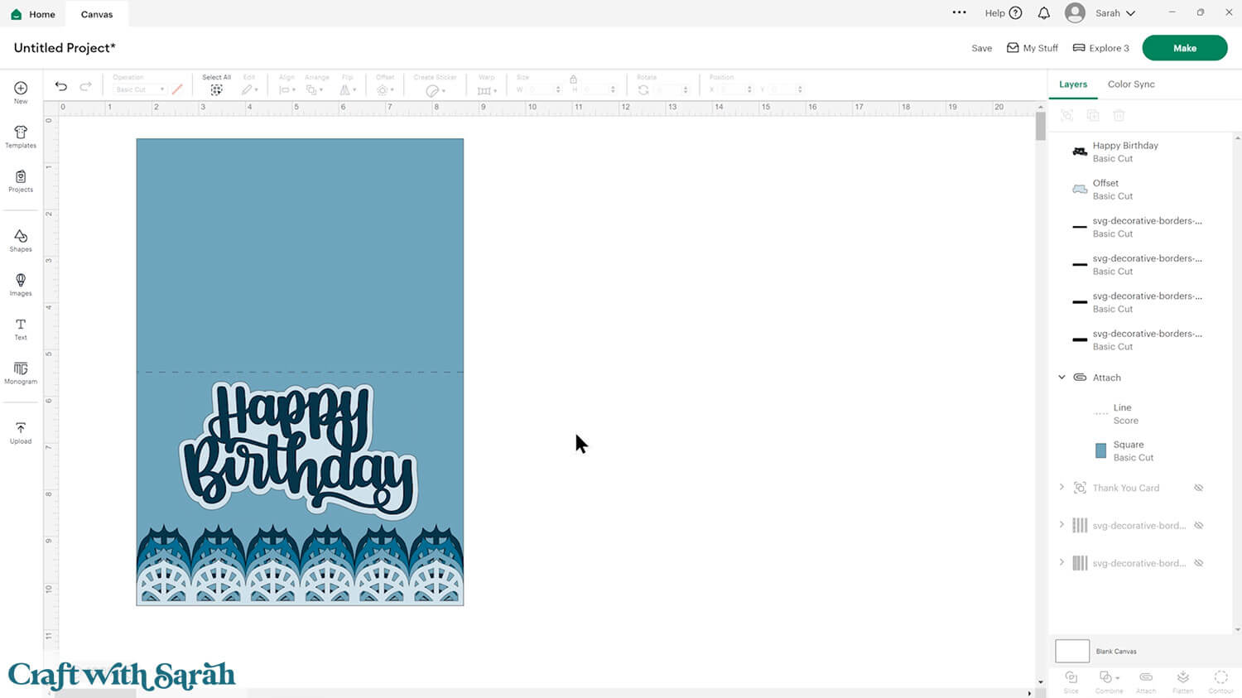Image resolution: width=1242 pixels, height=698 pixels.
Task: Expand the Thank You Card group
Action: tap(1061, 488)
